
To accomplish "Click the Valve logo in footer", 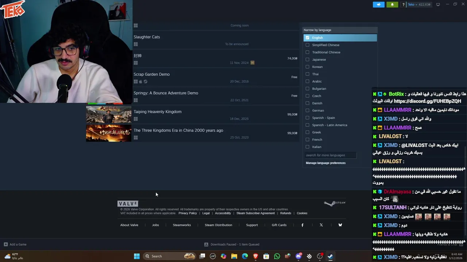I will tap(128, 204).
